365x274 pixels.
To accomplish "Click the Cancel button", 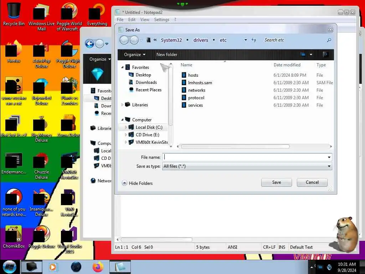I will point(312,182).
